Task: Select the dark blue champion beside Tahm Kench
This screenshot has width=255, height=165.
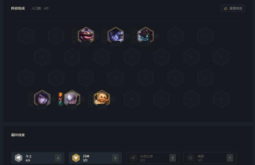Action: pos(116,35)
